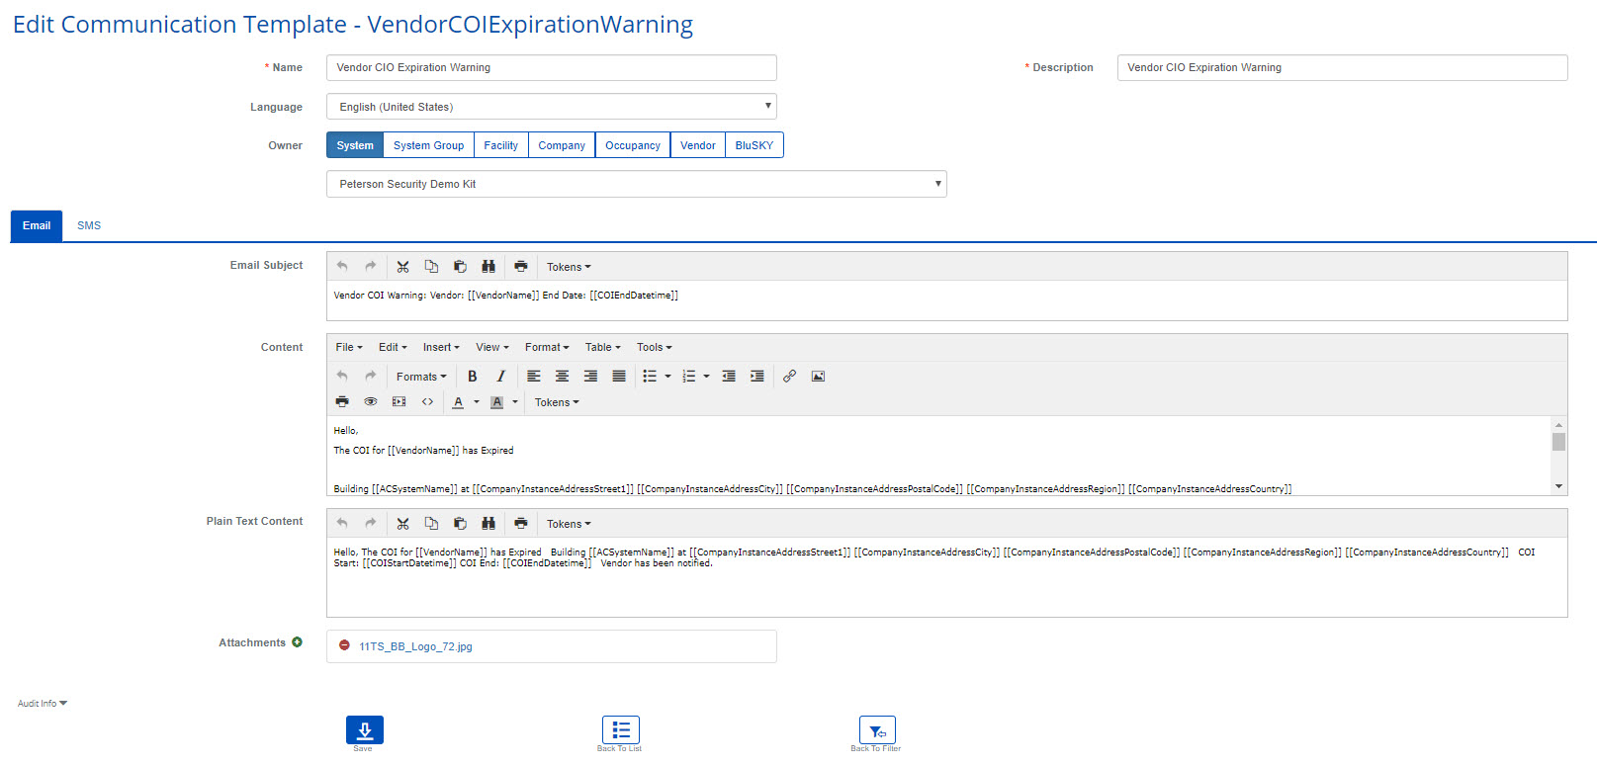Insert a bullet list in Content editor
This screenshot has width=1597, height=766.
[x=650, y=377]
